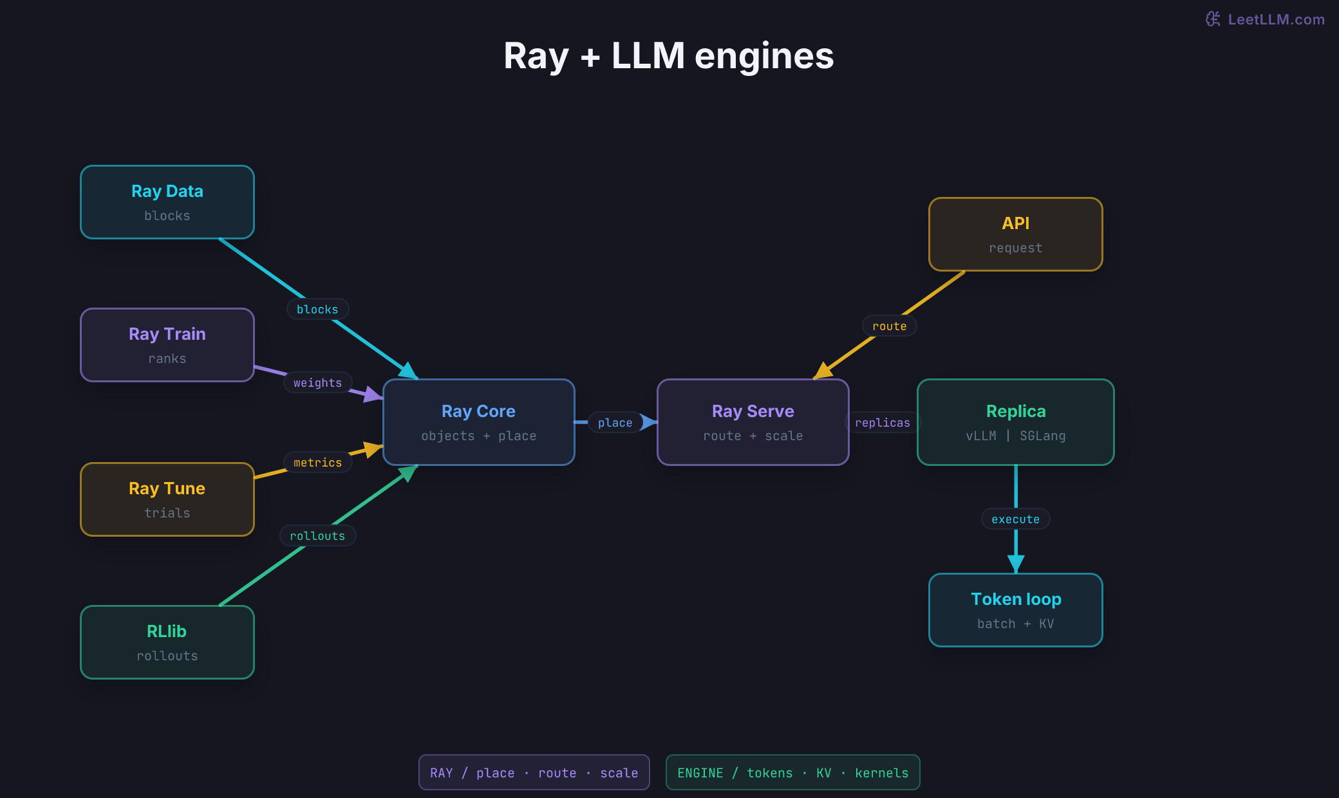Image resolution: width=1339 pixels, height=798 pixels.
Task: Click the 'rollouts' edge label pill
Action: click(317, 536)
